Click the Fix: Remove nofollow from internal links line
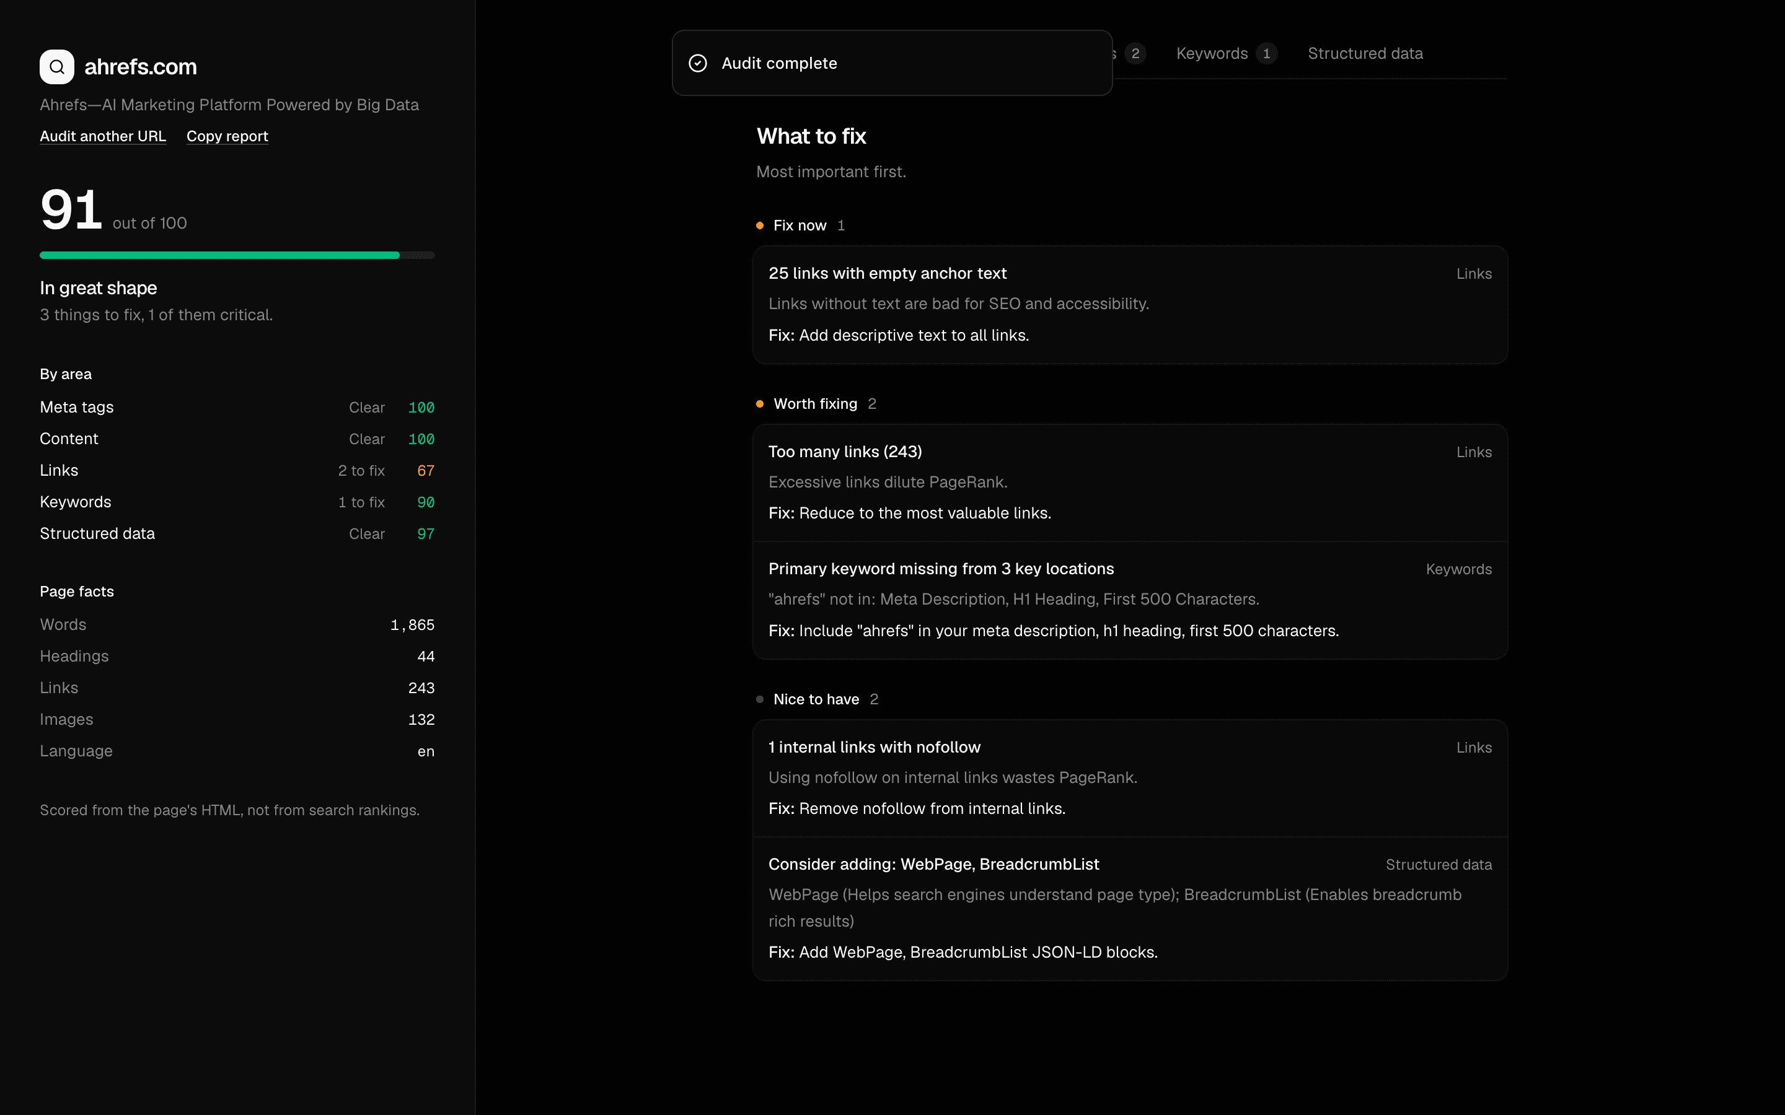The image size is (1785, 1115). pyautogui.click(x=917, y=809)
